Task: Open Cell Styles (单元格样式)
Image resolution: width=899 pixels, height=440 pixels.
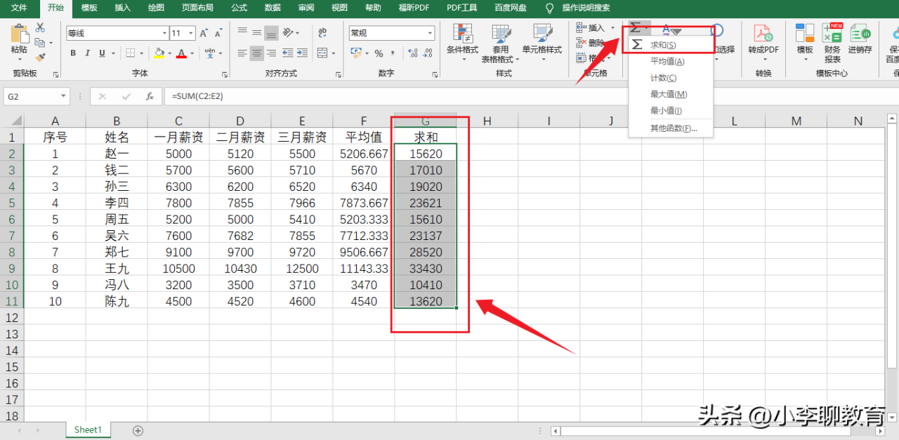Action: tap(542, 42)
